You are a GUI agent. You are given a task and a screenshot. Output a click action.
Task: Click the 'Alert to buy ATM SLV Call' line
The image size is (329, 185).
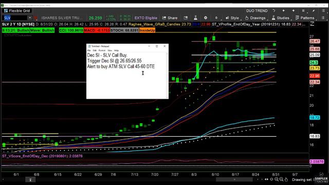tap(121, 66)
